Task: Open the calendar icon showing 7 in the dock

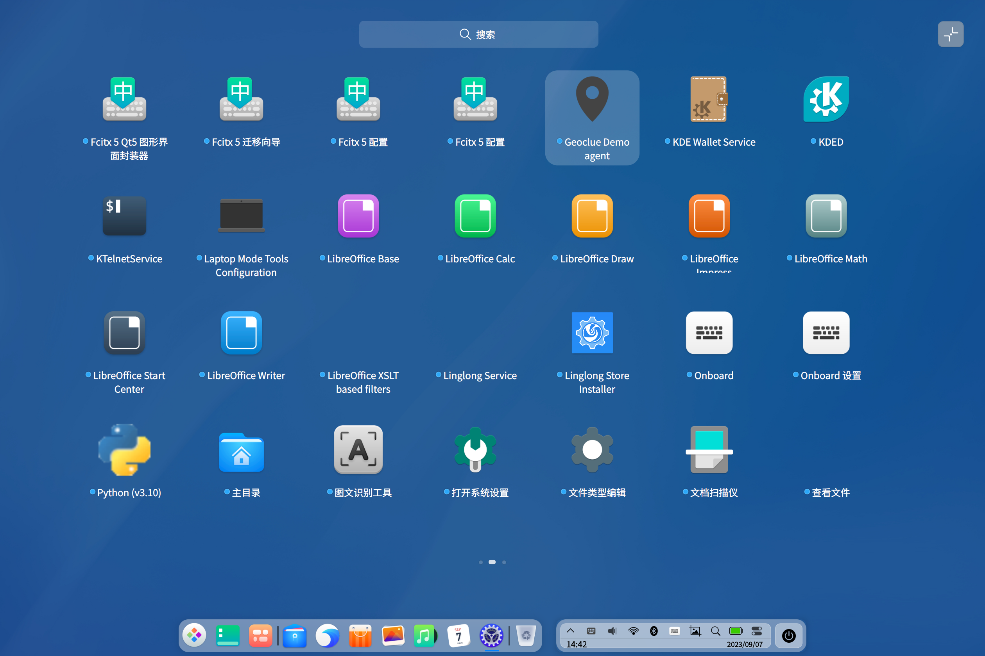Action: click(x=458, y=636)
